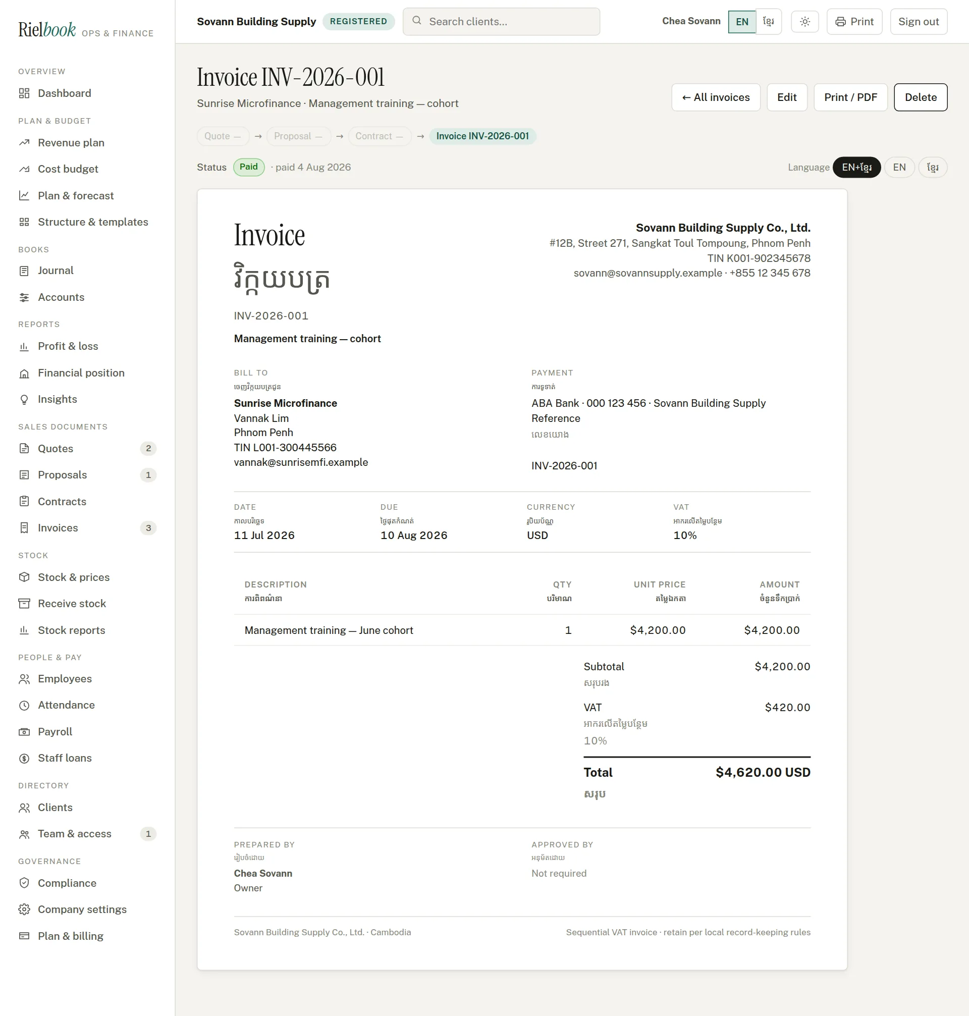
Task: Click the Search clients field
Action: click(501, 22)
